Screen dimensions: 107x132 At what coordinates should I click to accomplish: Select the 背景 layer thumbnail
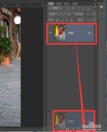point(60,33)
